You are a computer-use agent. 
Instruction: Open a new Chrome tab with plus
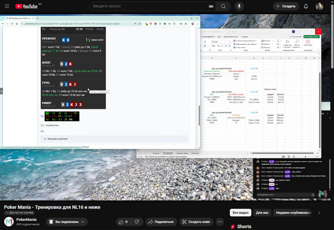pyautogui.click(x=38, y=18)
